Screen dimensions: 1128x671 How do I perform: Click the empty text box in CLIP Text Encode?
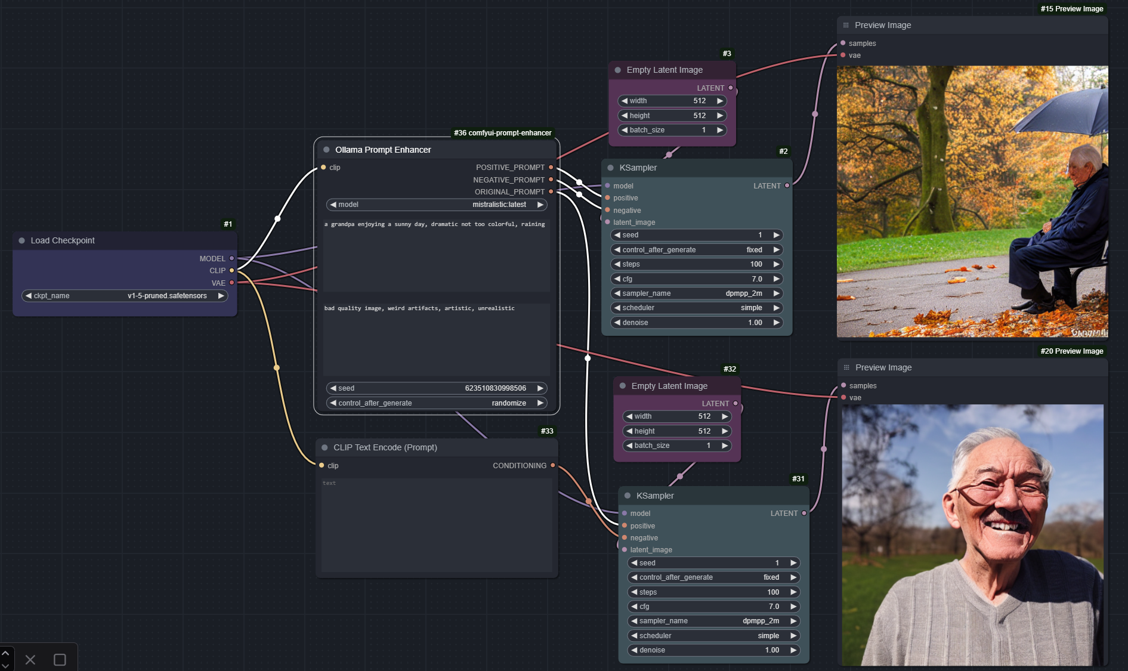tap(437, 525)
